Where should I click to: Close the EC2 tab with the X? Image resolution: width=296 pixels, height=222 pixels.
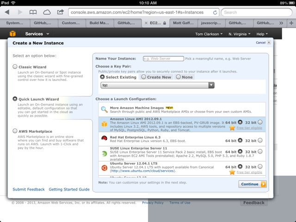pos(146,23)
